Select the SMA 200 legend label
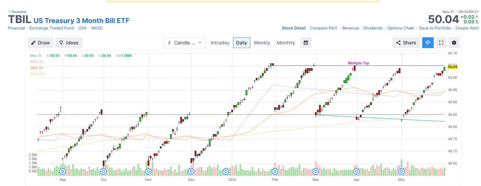This screenshot has height=186, width=481. (x=37, y=74)
